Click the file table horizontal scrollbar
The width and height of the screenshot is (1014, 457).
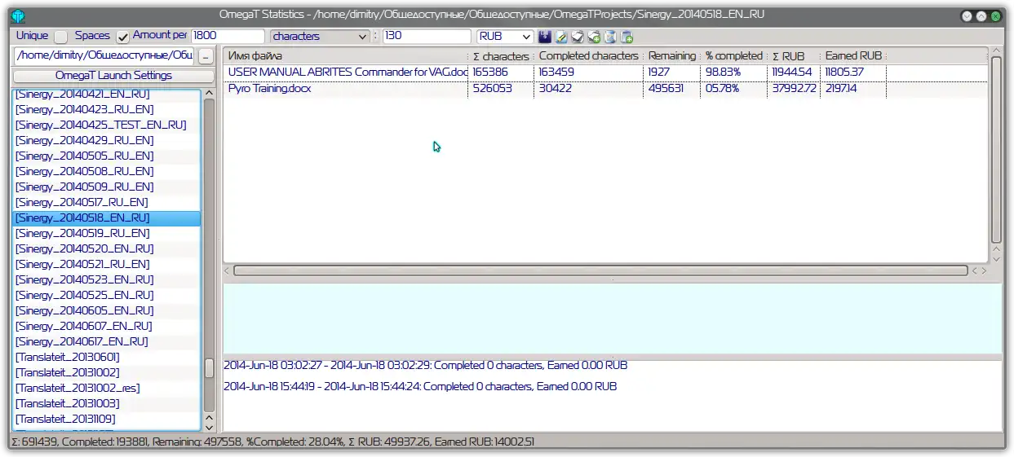[x=600, y=270]
